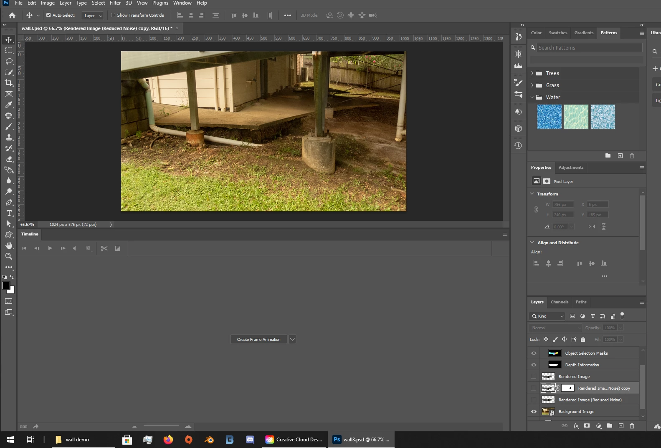This screenshot has height=448, width=661.
Task: Click Create Frame Animation button
Action: 259,339
